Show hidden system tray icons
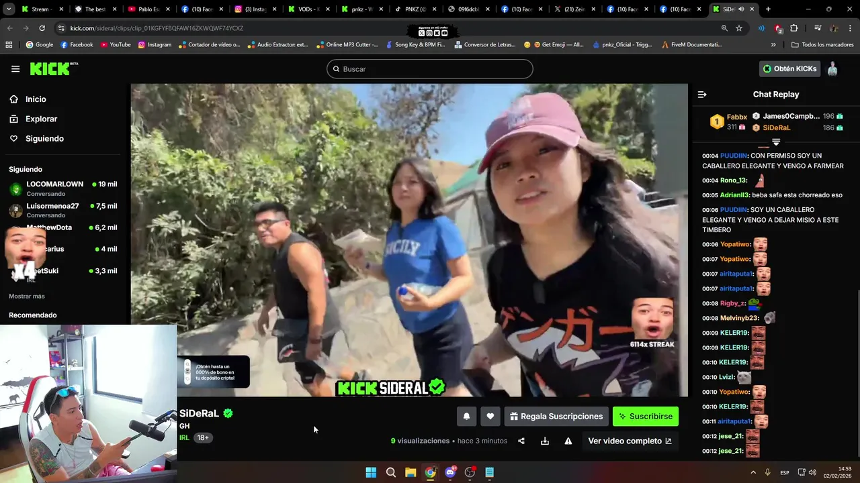 [753, 472]
